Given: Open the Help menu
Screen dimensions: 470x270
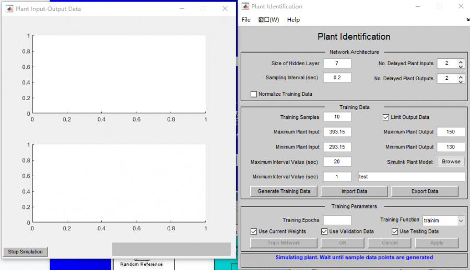Looking at the screenshot, I should coord(293,20).
